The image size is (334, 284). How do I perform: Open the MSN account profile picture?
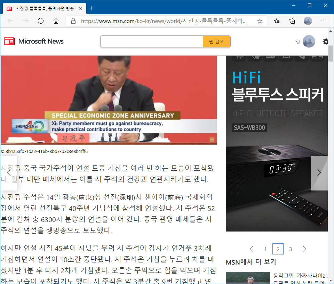point(309,42)
